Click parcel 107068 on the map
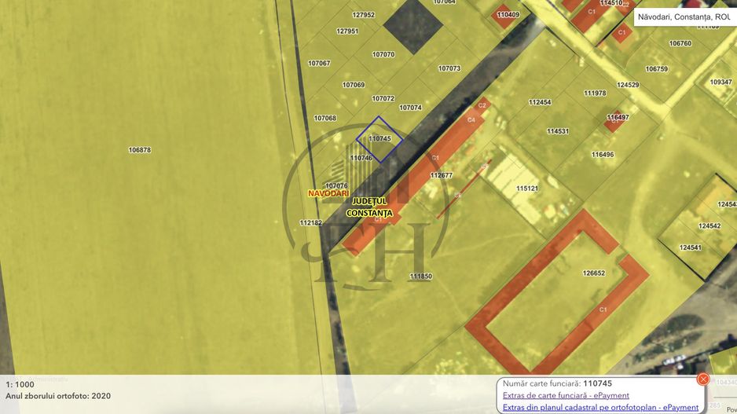Screen dimensions: 737x414 pos(324,119)
